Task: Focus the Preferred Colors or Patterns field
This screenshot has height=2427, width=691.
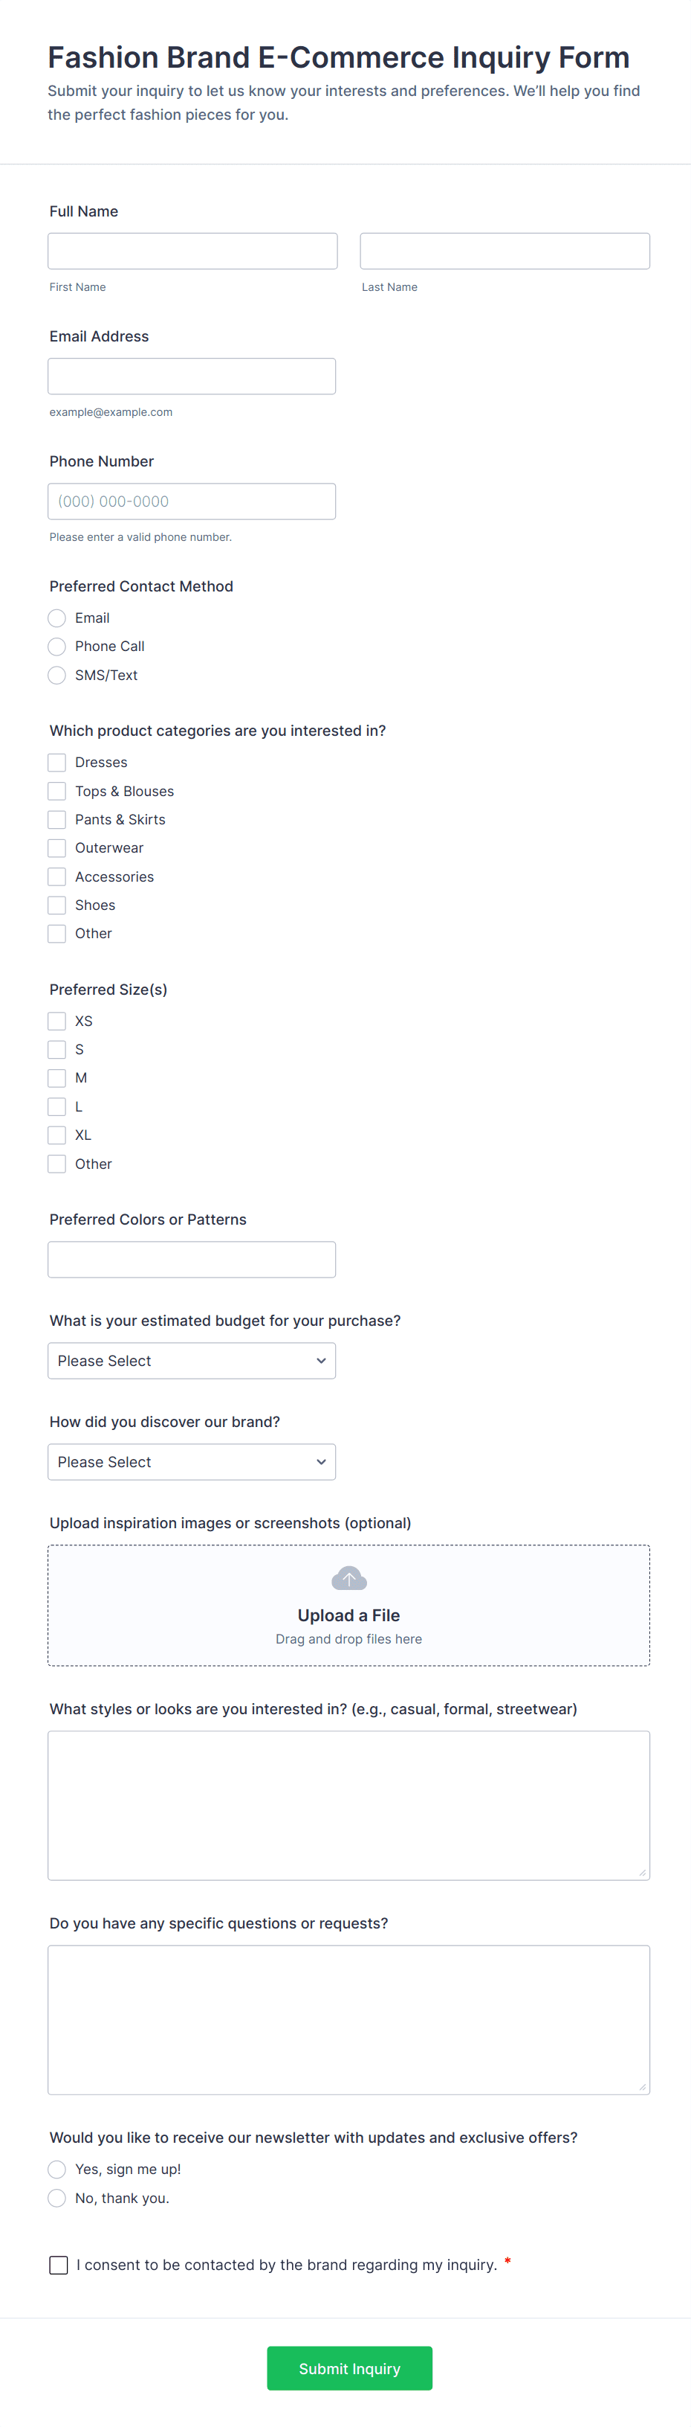Action: [191, 1260]
